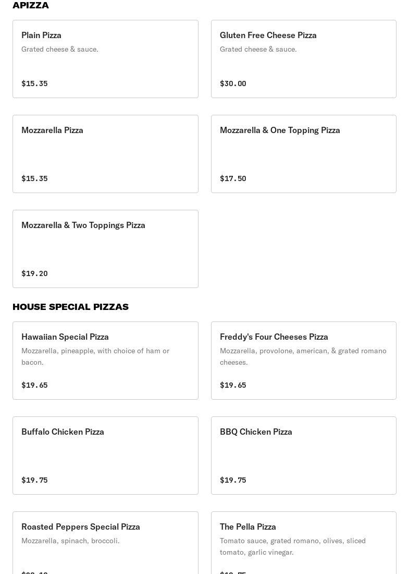Open Mozzarella & One Topping Pizza
The width and height of the screenshot is (409, 574).
click(303, 154)
